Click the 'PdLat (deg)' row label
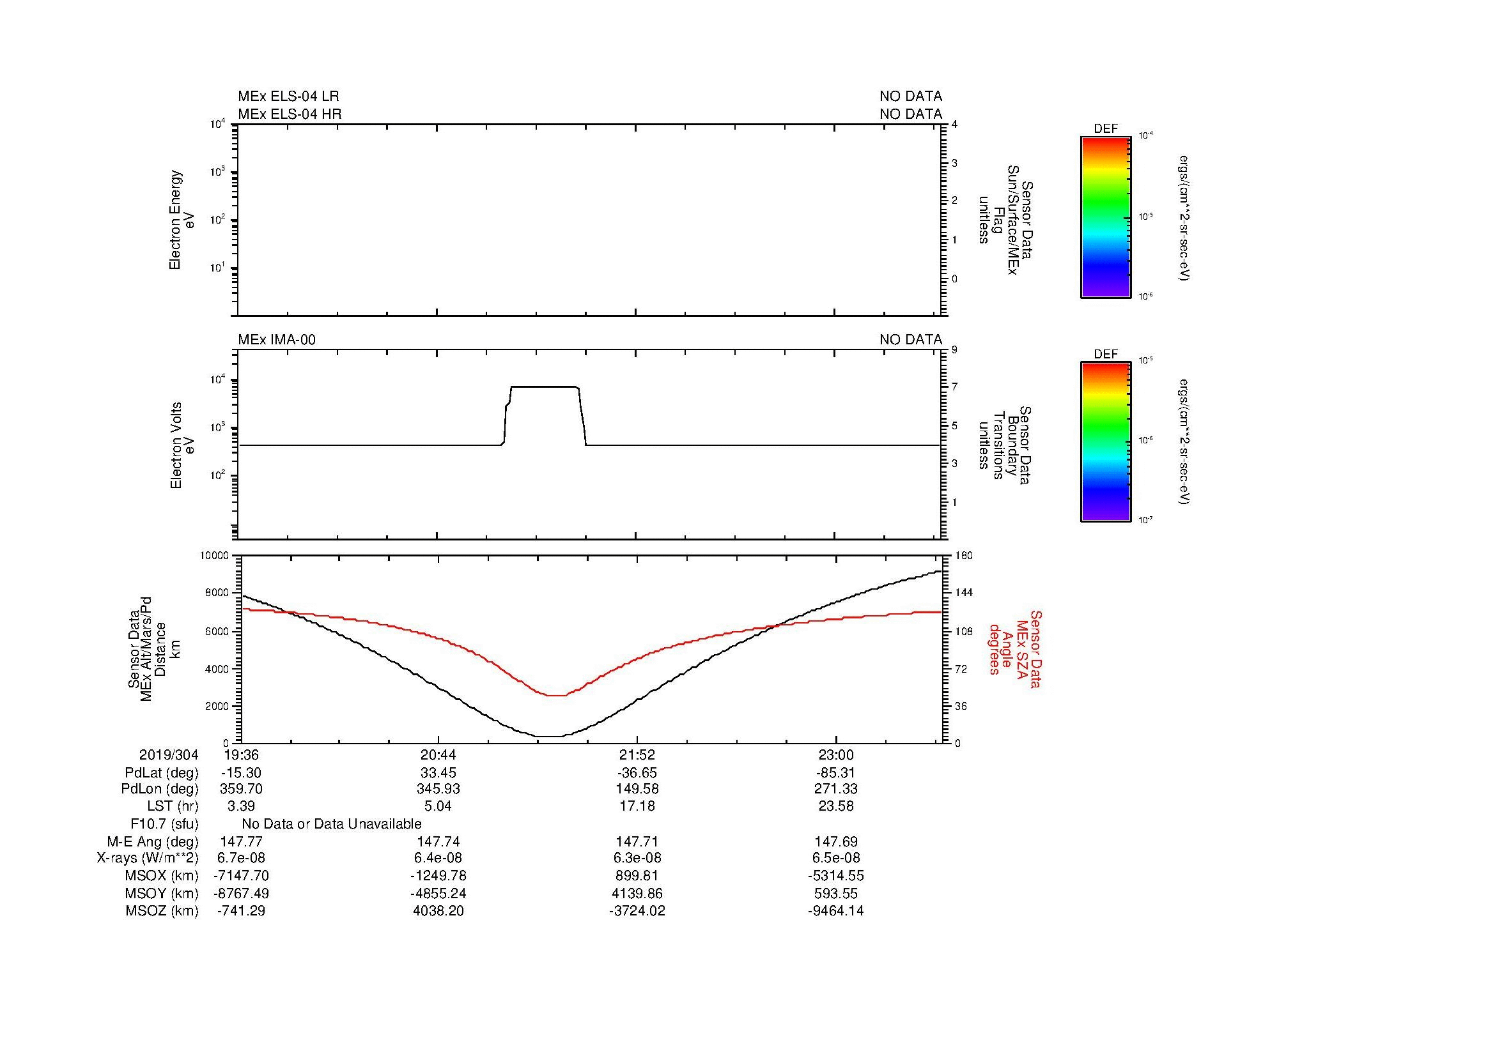The height and width of the screenshot is (1056, 1495). pyautogui.click(x=162, y=773)
